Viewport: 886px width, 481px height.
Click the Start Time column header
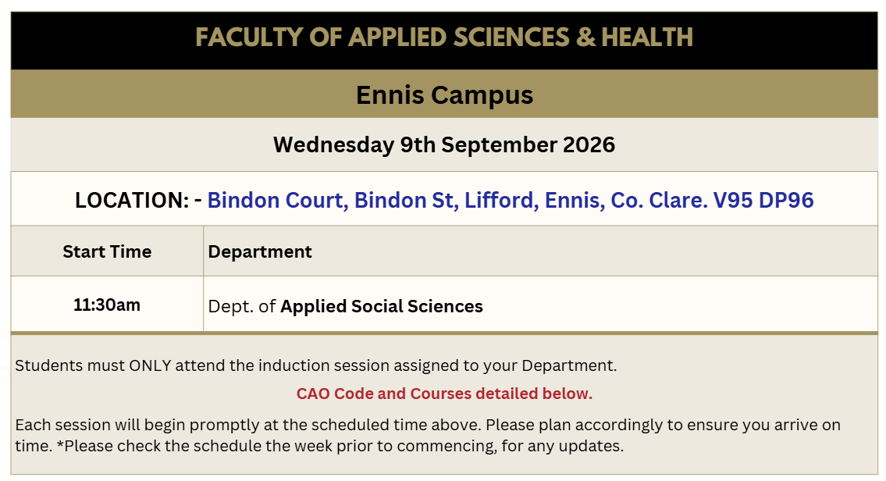107,251
